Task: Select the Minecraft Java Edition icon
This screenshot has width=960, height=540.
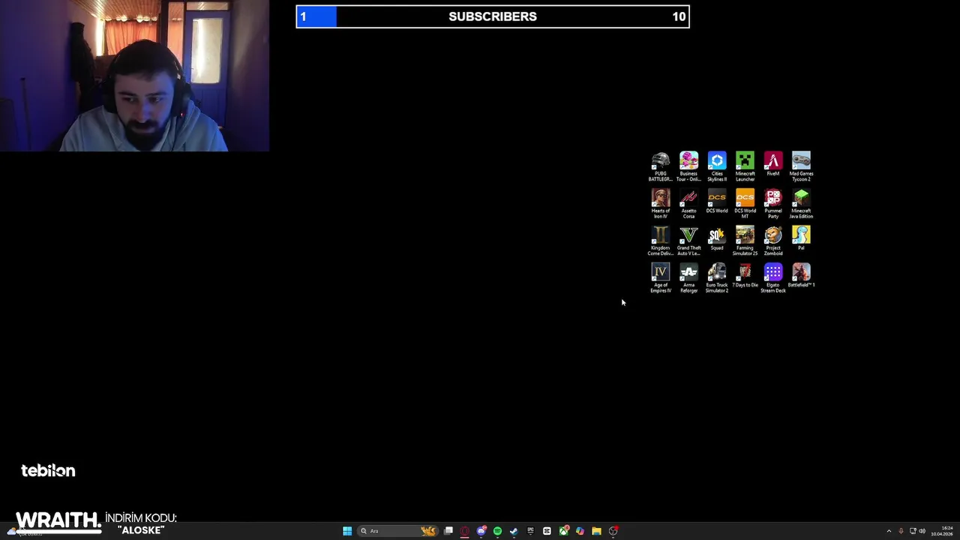Action: point(801,204)
